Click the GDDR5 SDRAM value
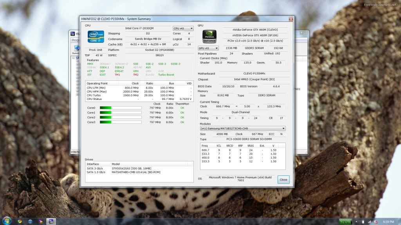 (254, 48)
